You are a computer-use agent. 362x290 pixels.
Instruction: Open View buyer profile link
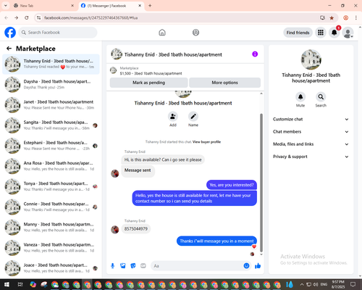pos(206,142)
